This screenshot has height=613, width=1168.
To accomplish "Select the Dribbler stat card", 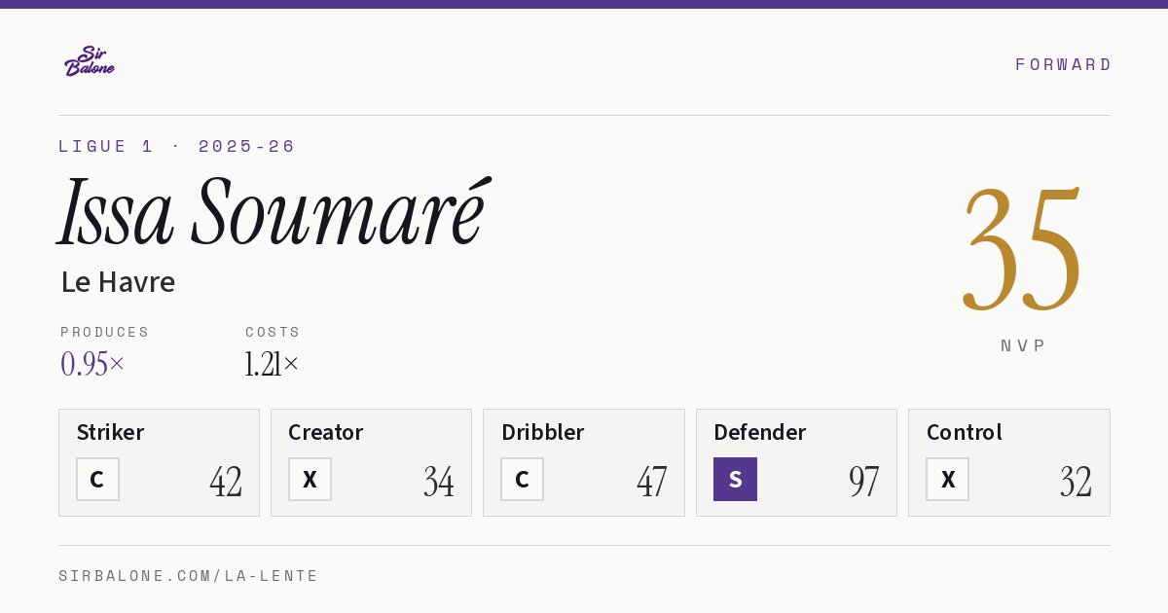I will click(x=584, y=462).
